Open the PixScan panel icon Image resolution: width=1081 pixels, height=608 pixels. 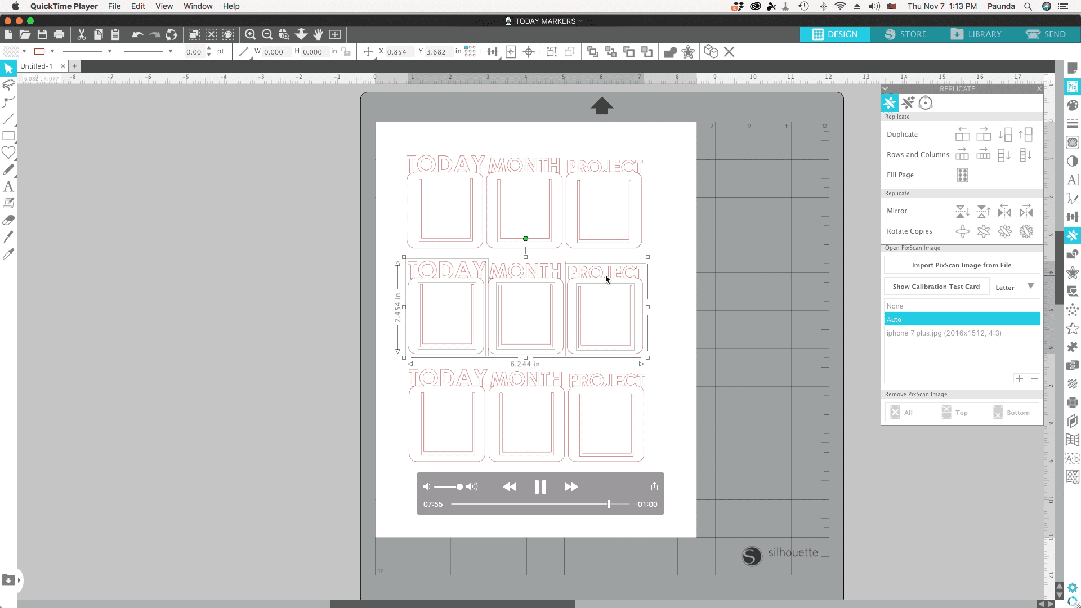tap(1072, 87)
